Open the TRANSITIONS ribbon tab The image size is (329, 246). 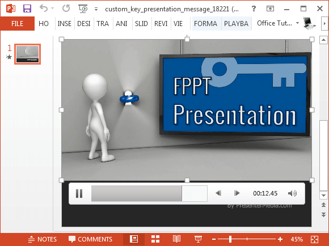tap(103, 23)
